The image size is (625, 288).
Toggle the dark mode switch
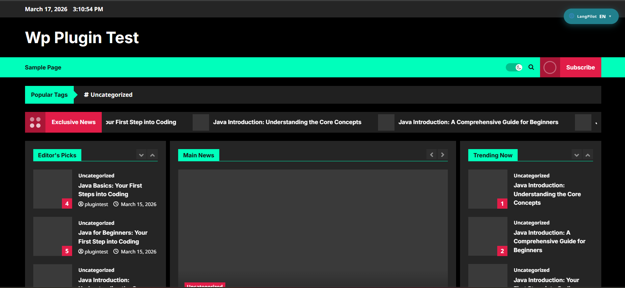(514, 67)
